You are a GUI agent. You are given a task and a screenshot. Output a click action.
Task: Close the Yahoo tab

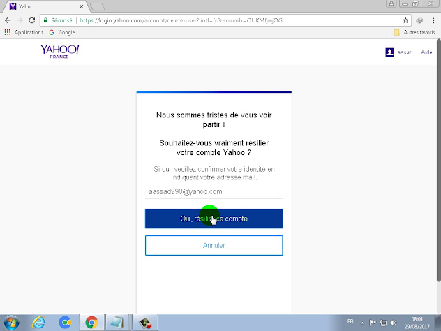click(81, 6)
